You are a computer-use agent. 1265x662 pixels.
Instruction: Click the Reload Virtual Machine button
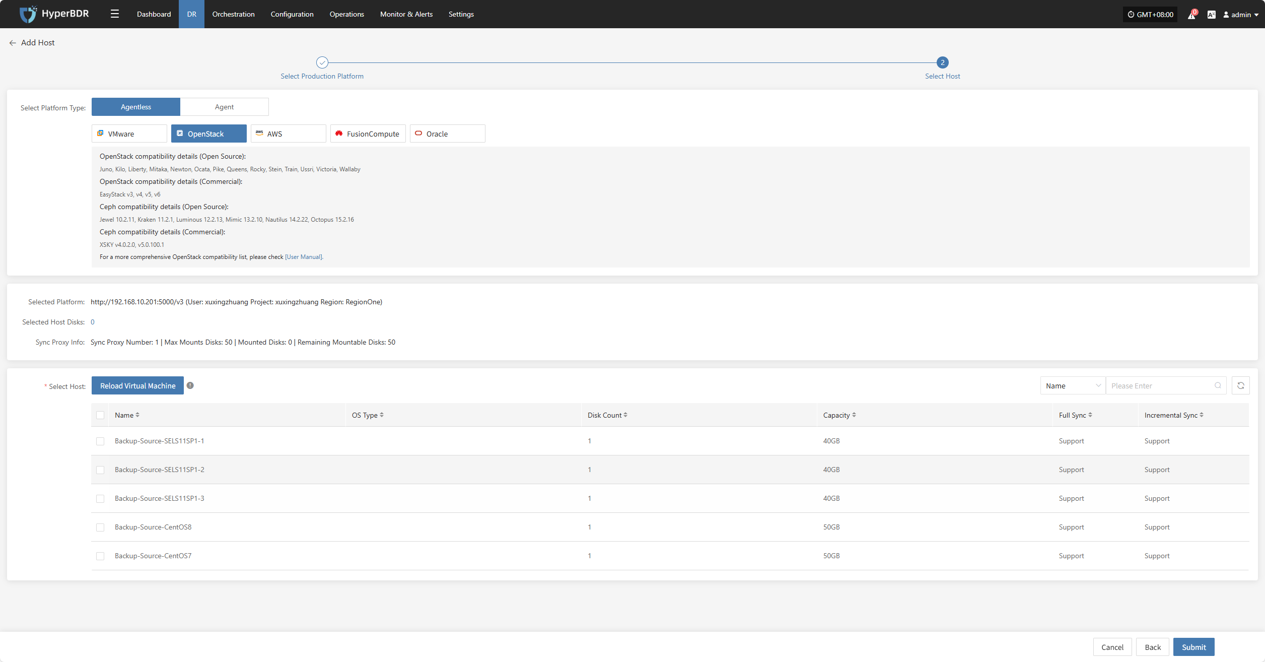[x=137, y=385]
